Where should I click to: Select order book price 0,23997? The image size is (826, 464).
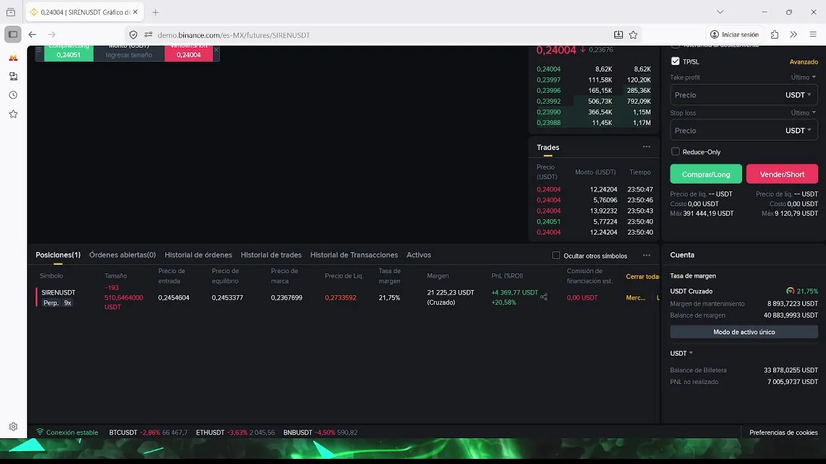point(549,80)
